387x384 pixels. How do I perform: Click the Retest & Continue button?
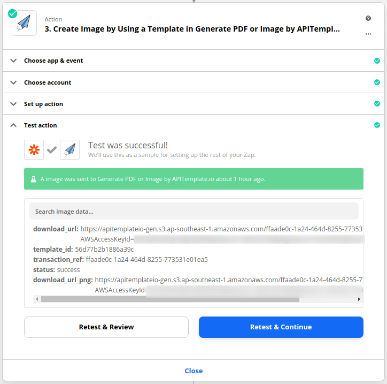pyautogui.click(x=281, y=327)
